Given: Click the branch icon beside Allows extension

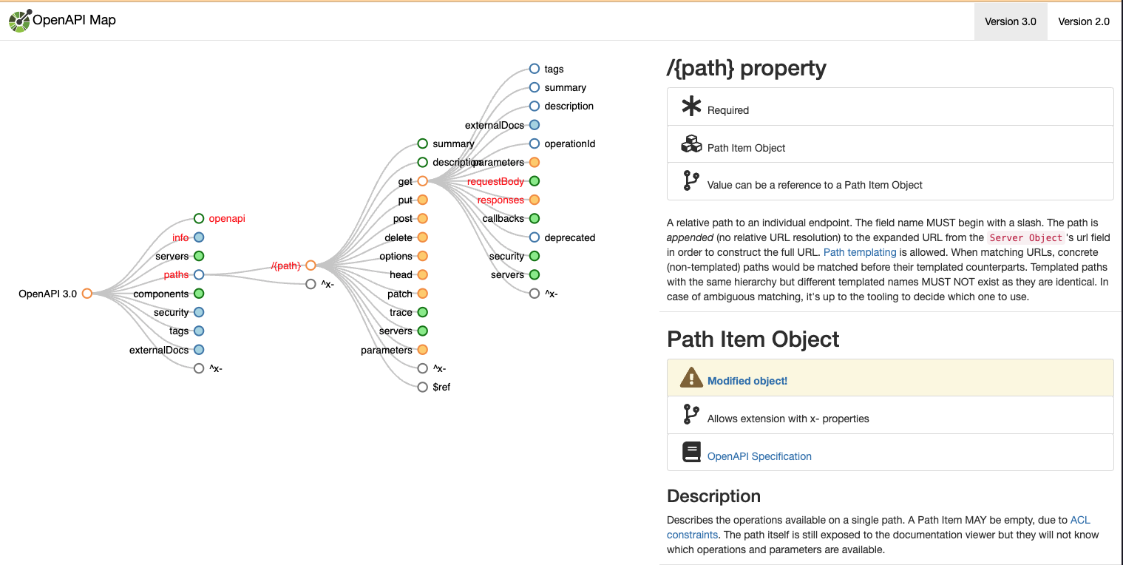Looking at the screenshot, I should tap(691, 415).
